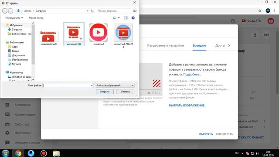The height and width of the screenshot is (157, 279).
Task: Click the Новая папка button
Action: tap(36, 18)
